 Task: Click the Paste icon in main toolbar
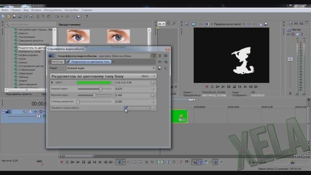click(x=49, y=17)
